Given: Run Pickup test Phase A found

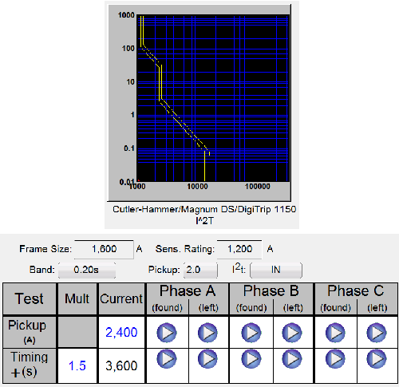Looking at the screenshot, I should [x=167, y=333].
